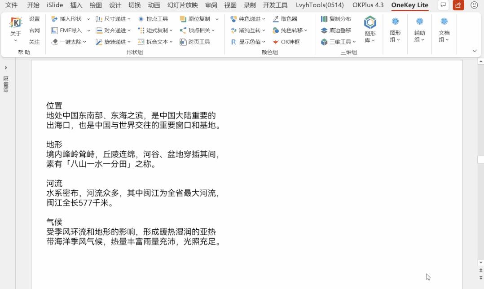Switch to the 开始 ribbon tab

click(x=32, y=5)
